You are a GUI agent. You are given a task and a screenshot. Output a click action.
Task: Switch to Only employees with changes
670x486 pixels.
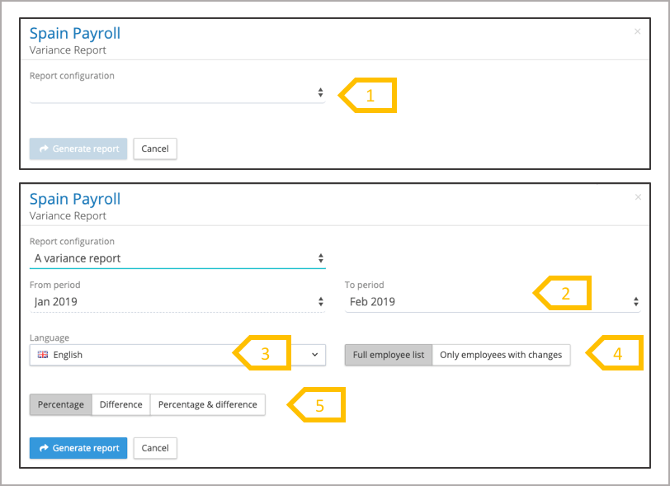[x=501, y=355]
